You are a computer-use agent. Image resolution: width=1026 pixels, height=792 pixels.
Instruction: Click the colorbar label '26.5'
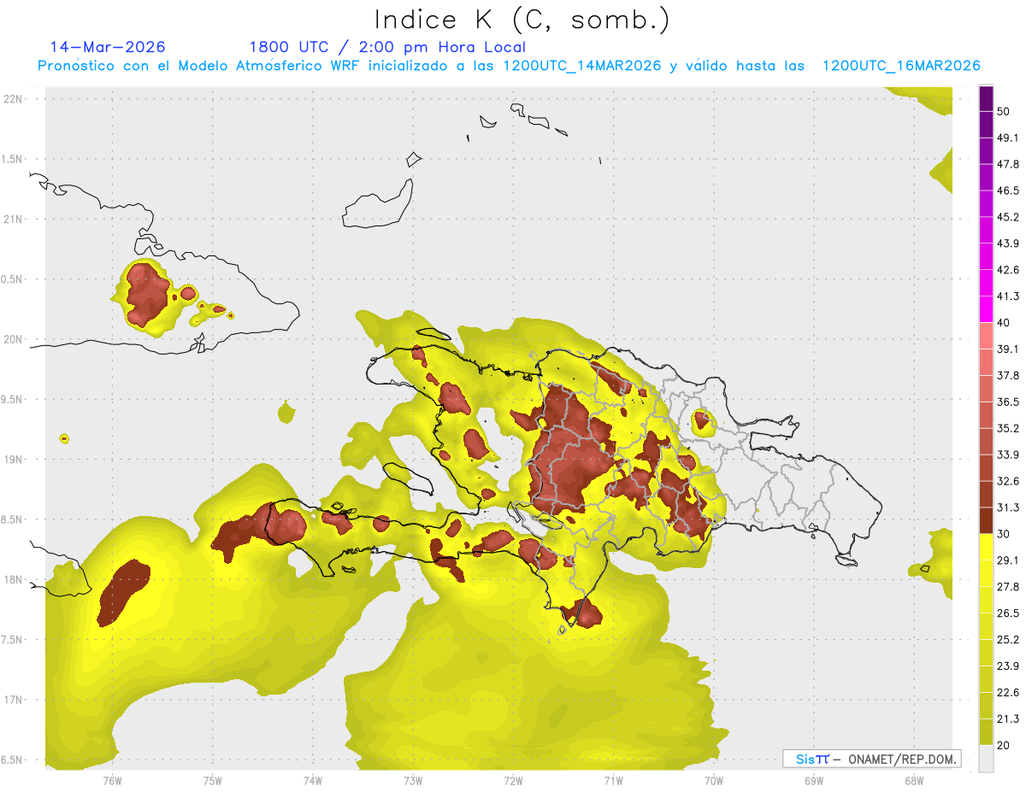point(1008,613)
